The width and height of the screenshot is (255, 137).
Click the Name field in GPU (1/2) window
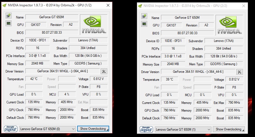pyautogui.click(x=52, y=17)
